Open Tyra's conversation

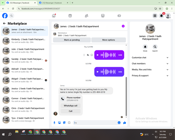24,119
